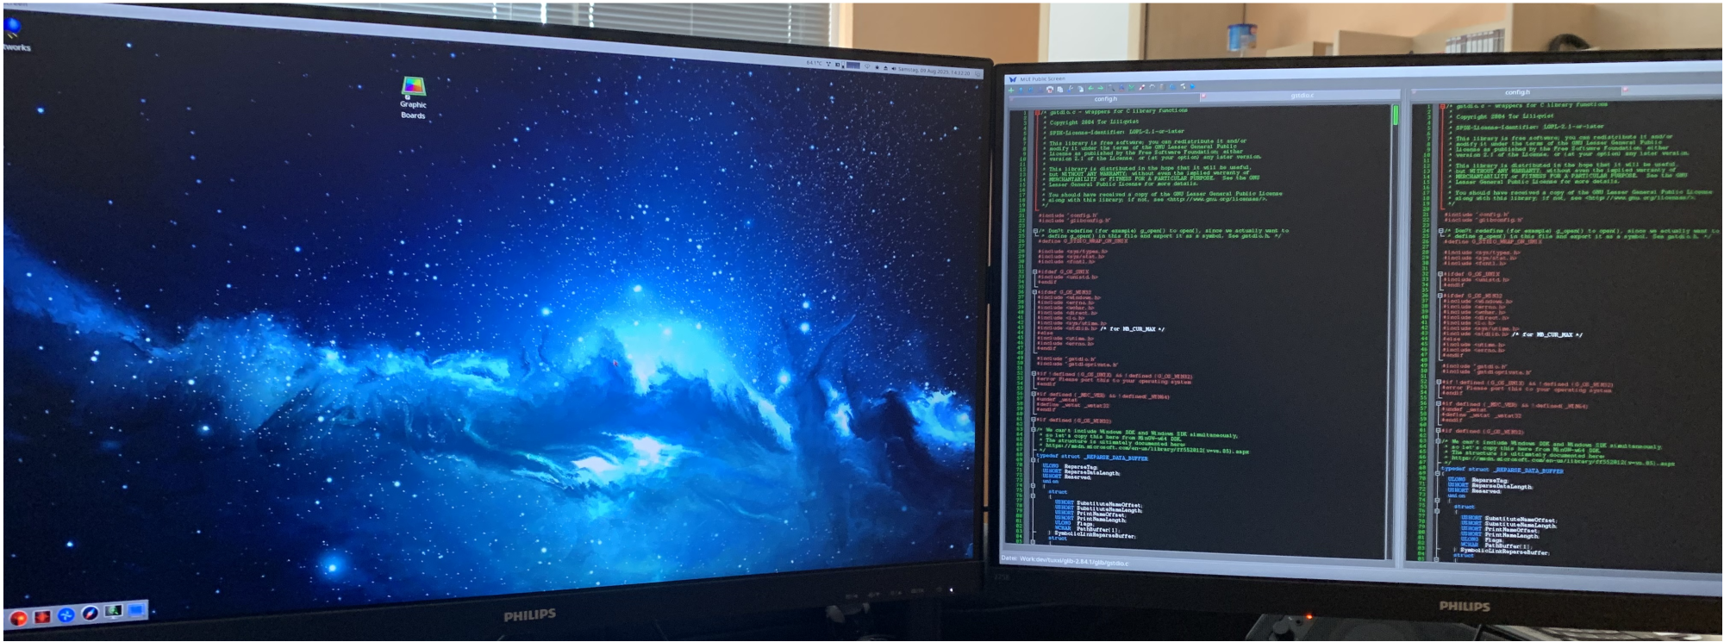The height and width of the screenshot is (642, 1724).
Task: Launch the red square icon in the dock
Action: (x=41, y=616)
